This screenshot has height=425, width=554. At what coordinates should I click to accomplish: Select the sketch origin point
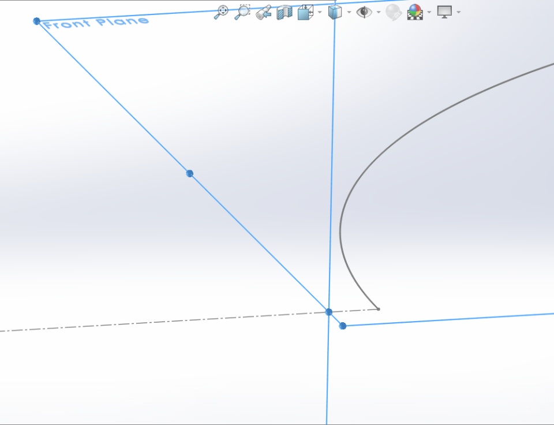click(328, 312)
